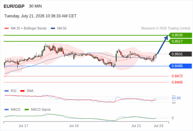The image size is (193, 131).
Task: Click the MA 20 + Bollinger Bands legend label
Action: (x=29, y=28)
